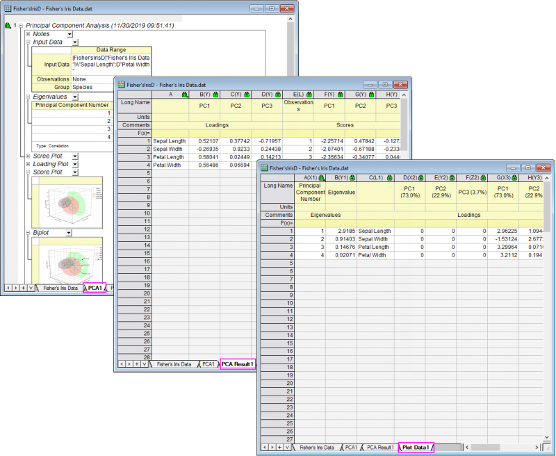Collapse the Biplot node
The image size is (556, 456).
(28, 233)
